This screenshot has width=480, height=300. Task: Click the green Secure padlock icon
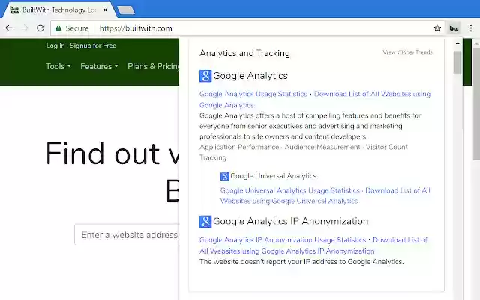pos(58,28)
